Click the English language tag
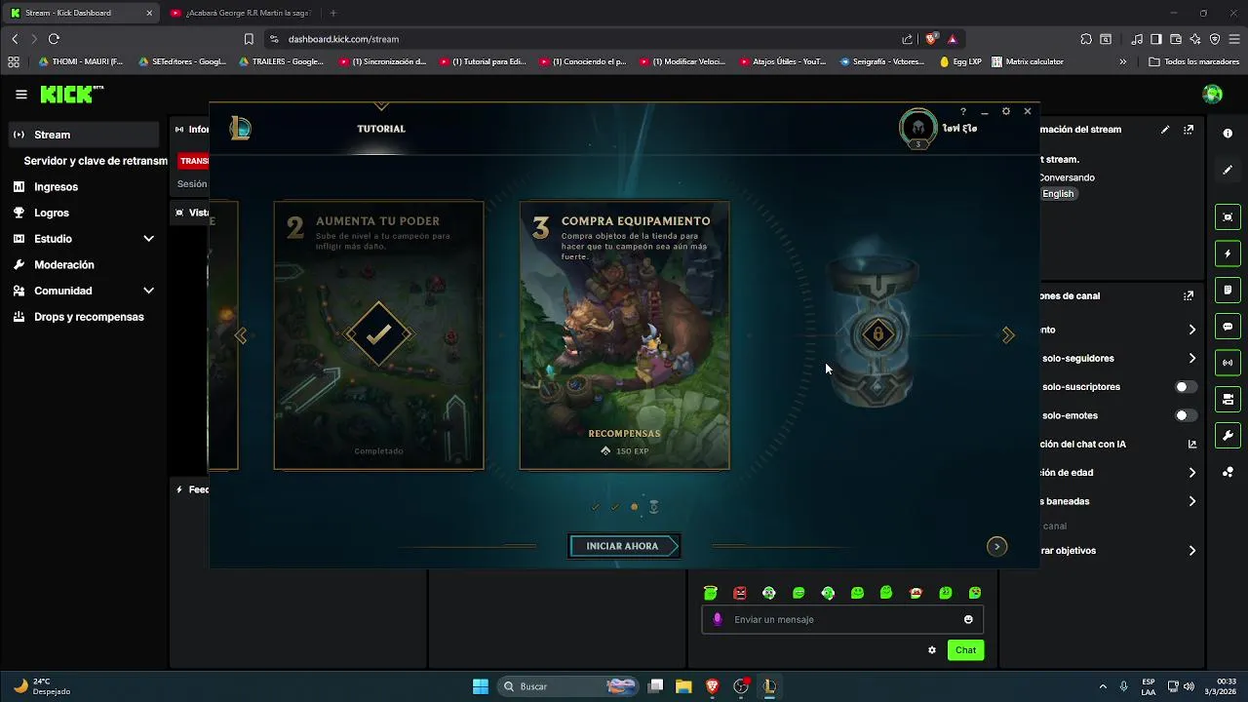This screenshot has height=702, width=1248. [x=1058, y=194]
